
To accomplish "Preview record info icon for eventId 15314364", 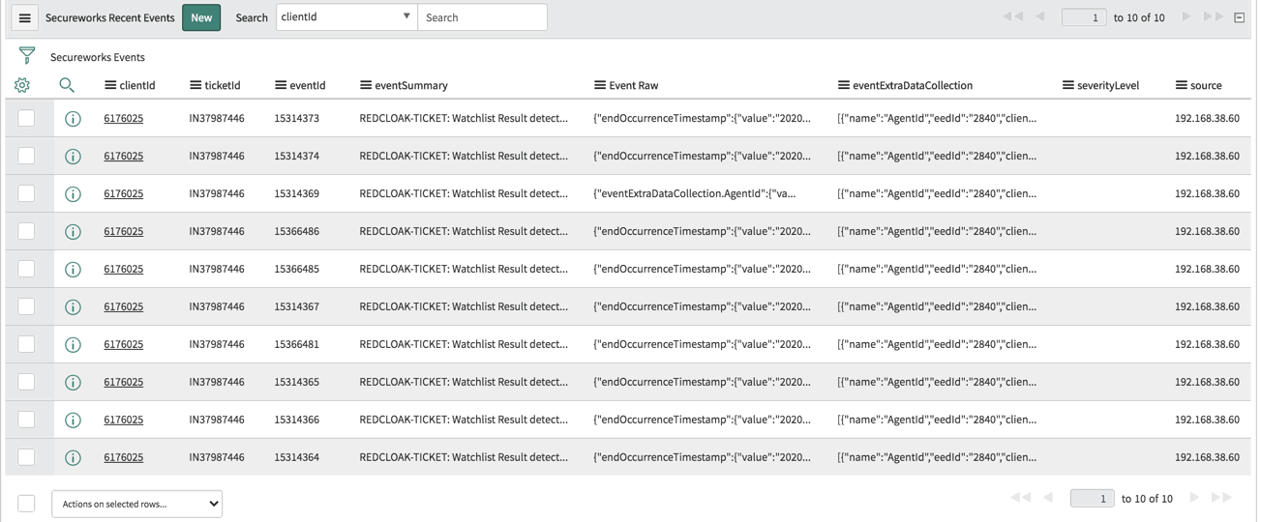I will (x=73, y=458).
